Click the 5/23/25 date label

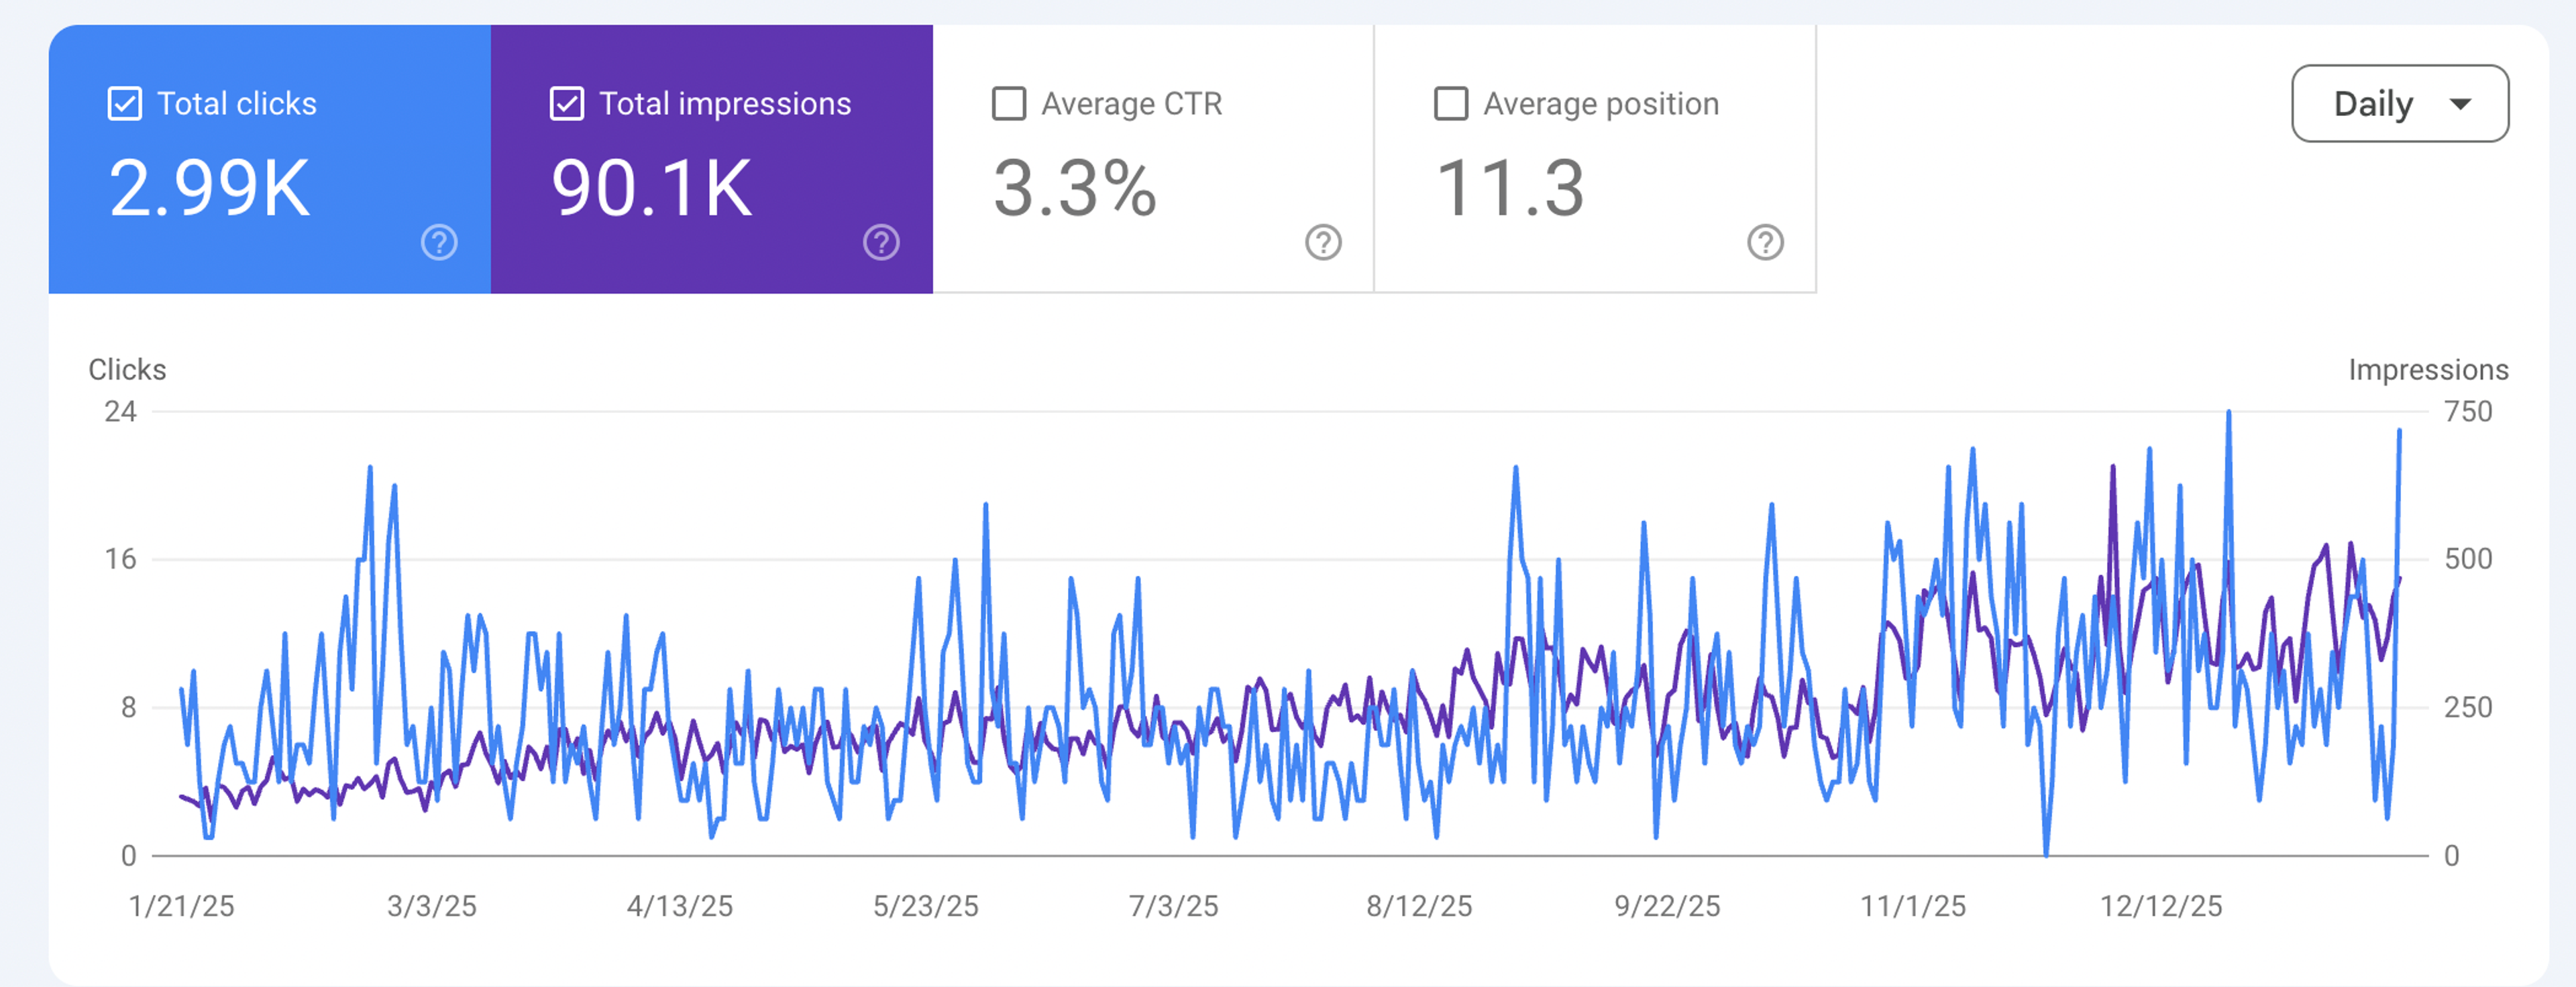point(926,907)
